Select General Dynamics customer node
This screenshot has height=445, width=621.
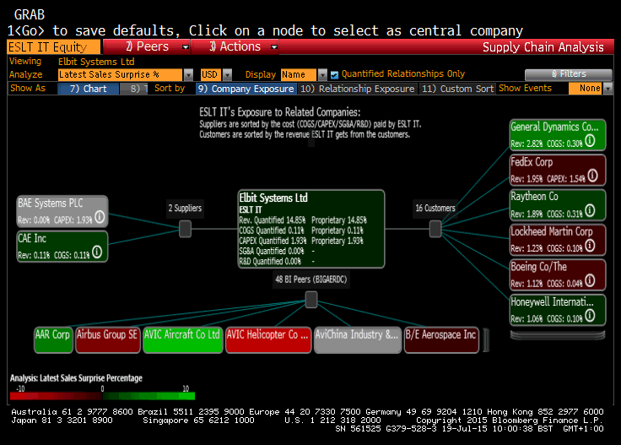click(x=558, y=135)
